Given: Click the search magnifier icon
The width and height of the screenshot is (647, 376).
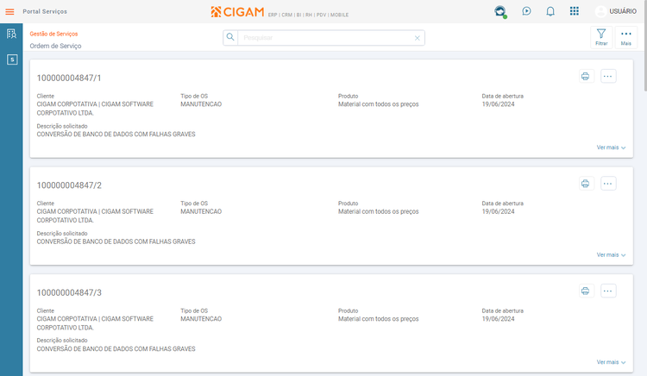Looking at the screenshot, I should click(230, 38).
